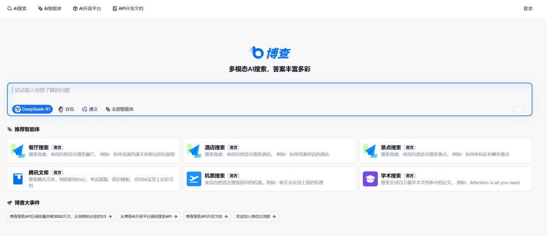Click the 景点搜索 agent icon
This screenshot has height=236, width=547.
(x=370, y=151)
